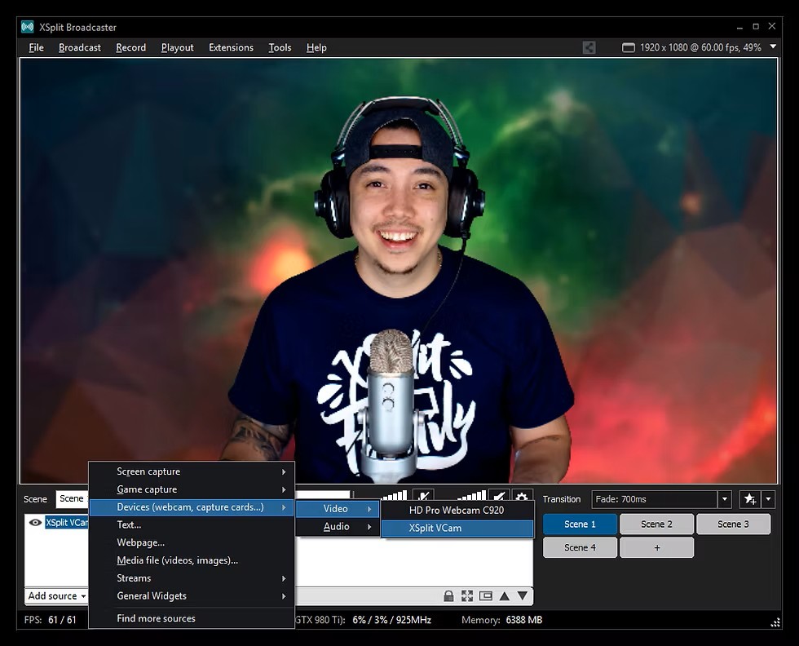799x646 pixels.
Task: Activate the Scene 2 button
Action: tap(656, 524)
